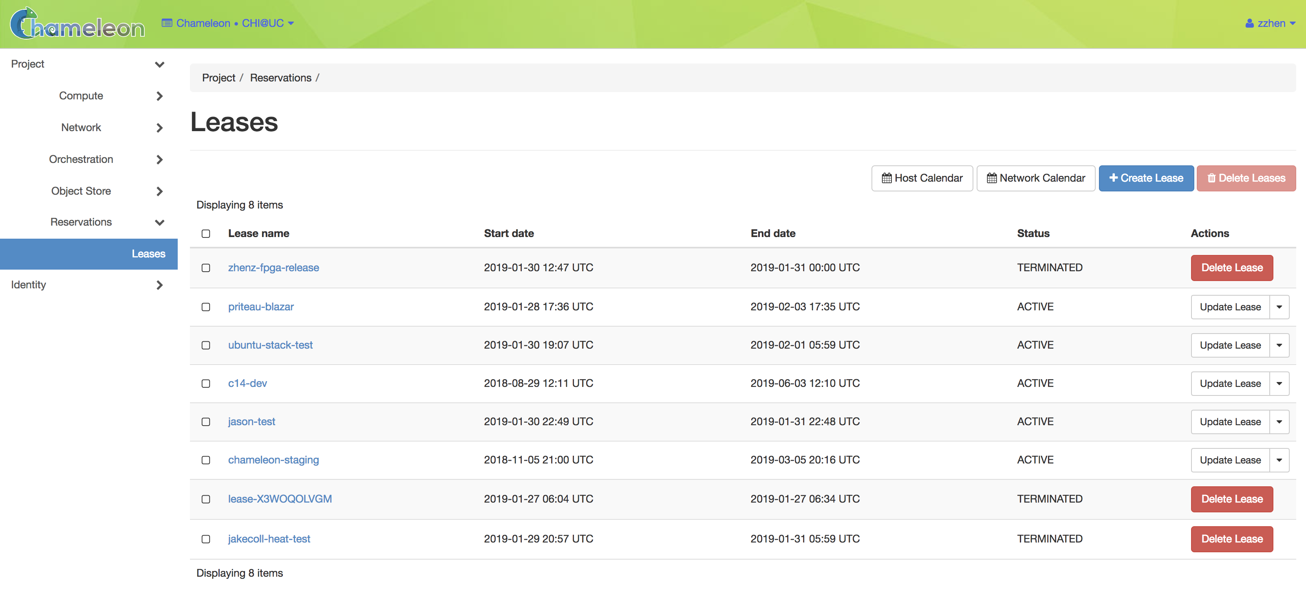
Task: Open actions dropdown for chameleon-staging
Action: coord(1279,460)
